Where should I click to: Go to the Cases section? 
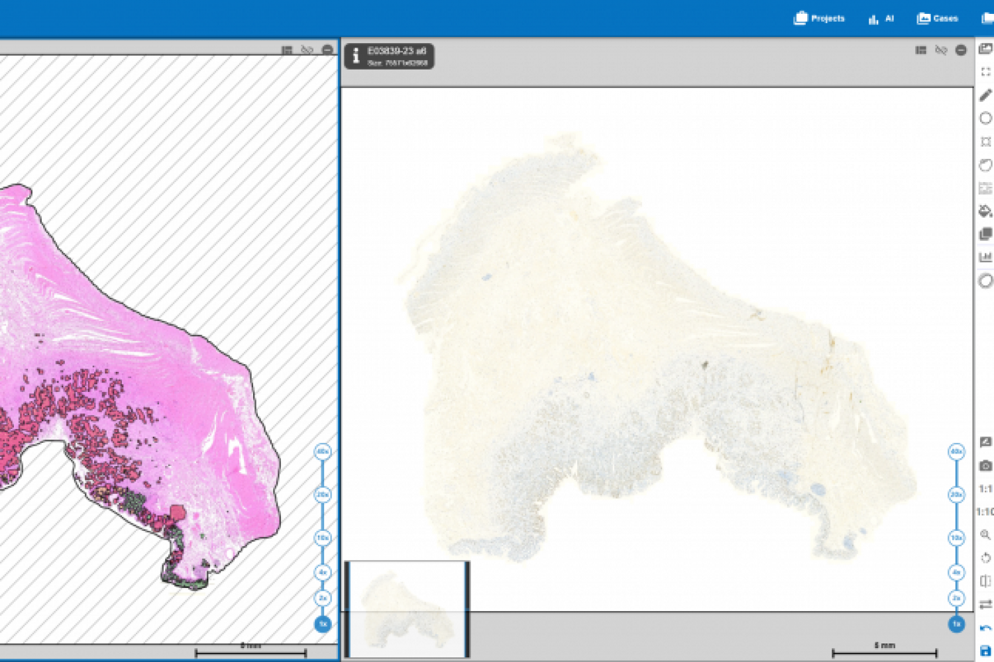[937, 19]
